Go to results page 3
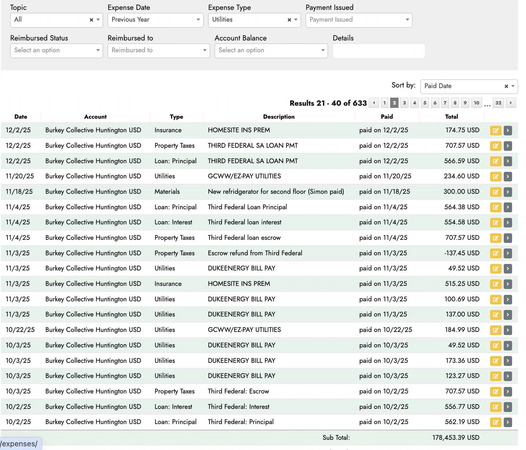Image resolution: width=526 pixels, height=450 pixels. [x=404, y=103]
